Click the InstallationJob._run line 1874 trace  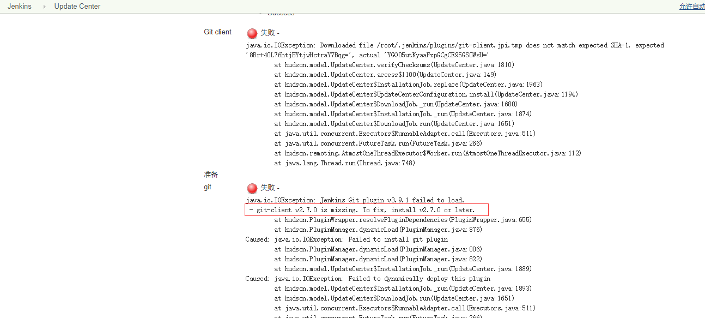(x=403, y=114)
